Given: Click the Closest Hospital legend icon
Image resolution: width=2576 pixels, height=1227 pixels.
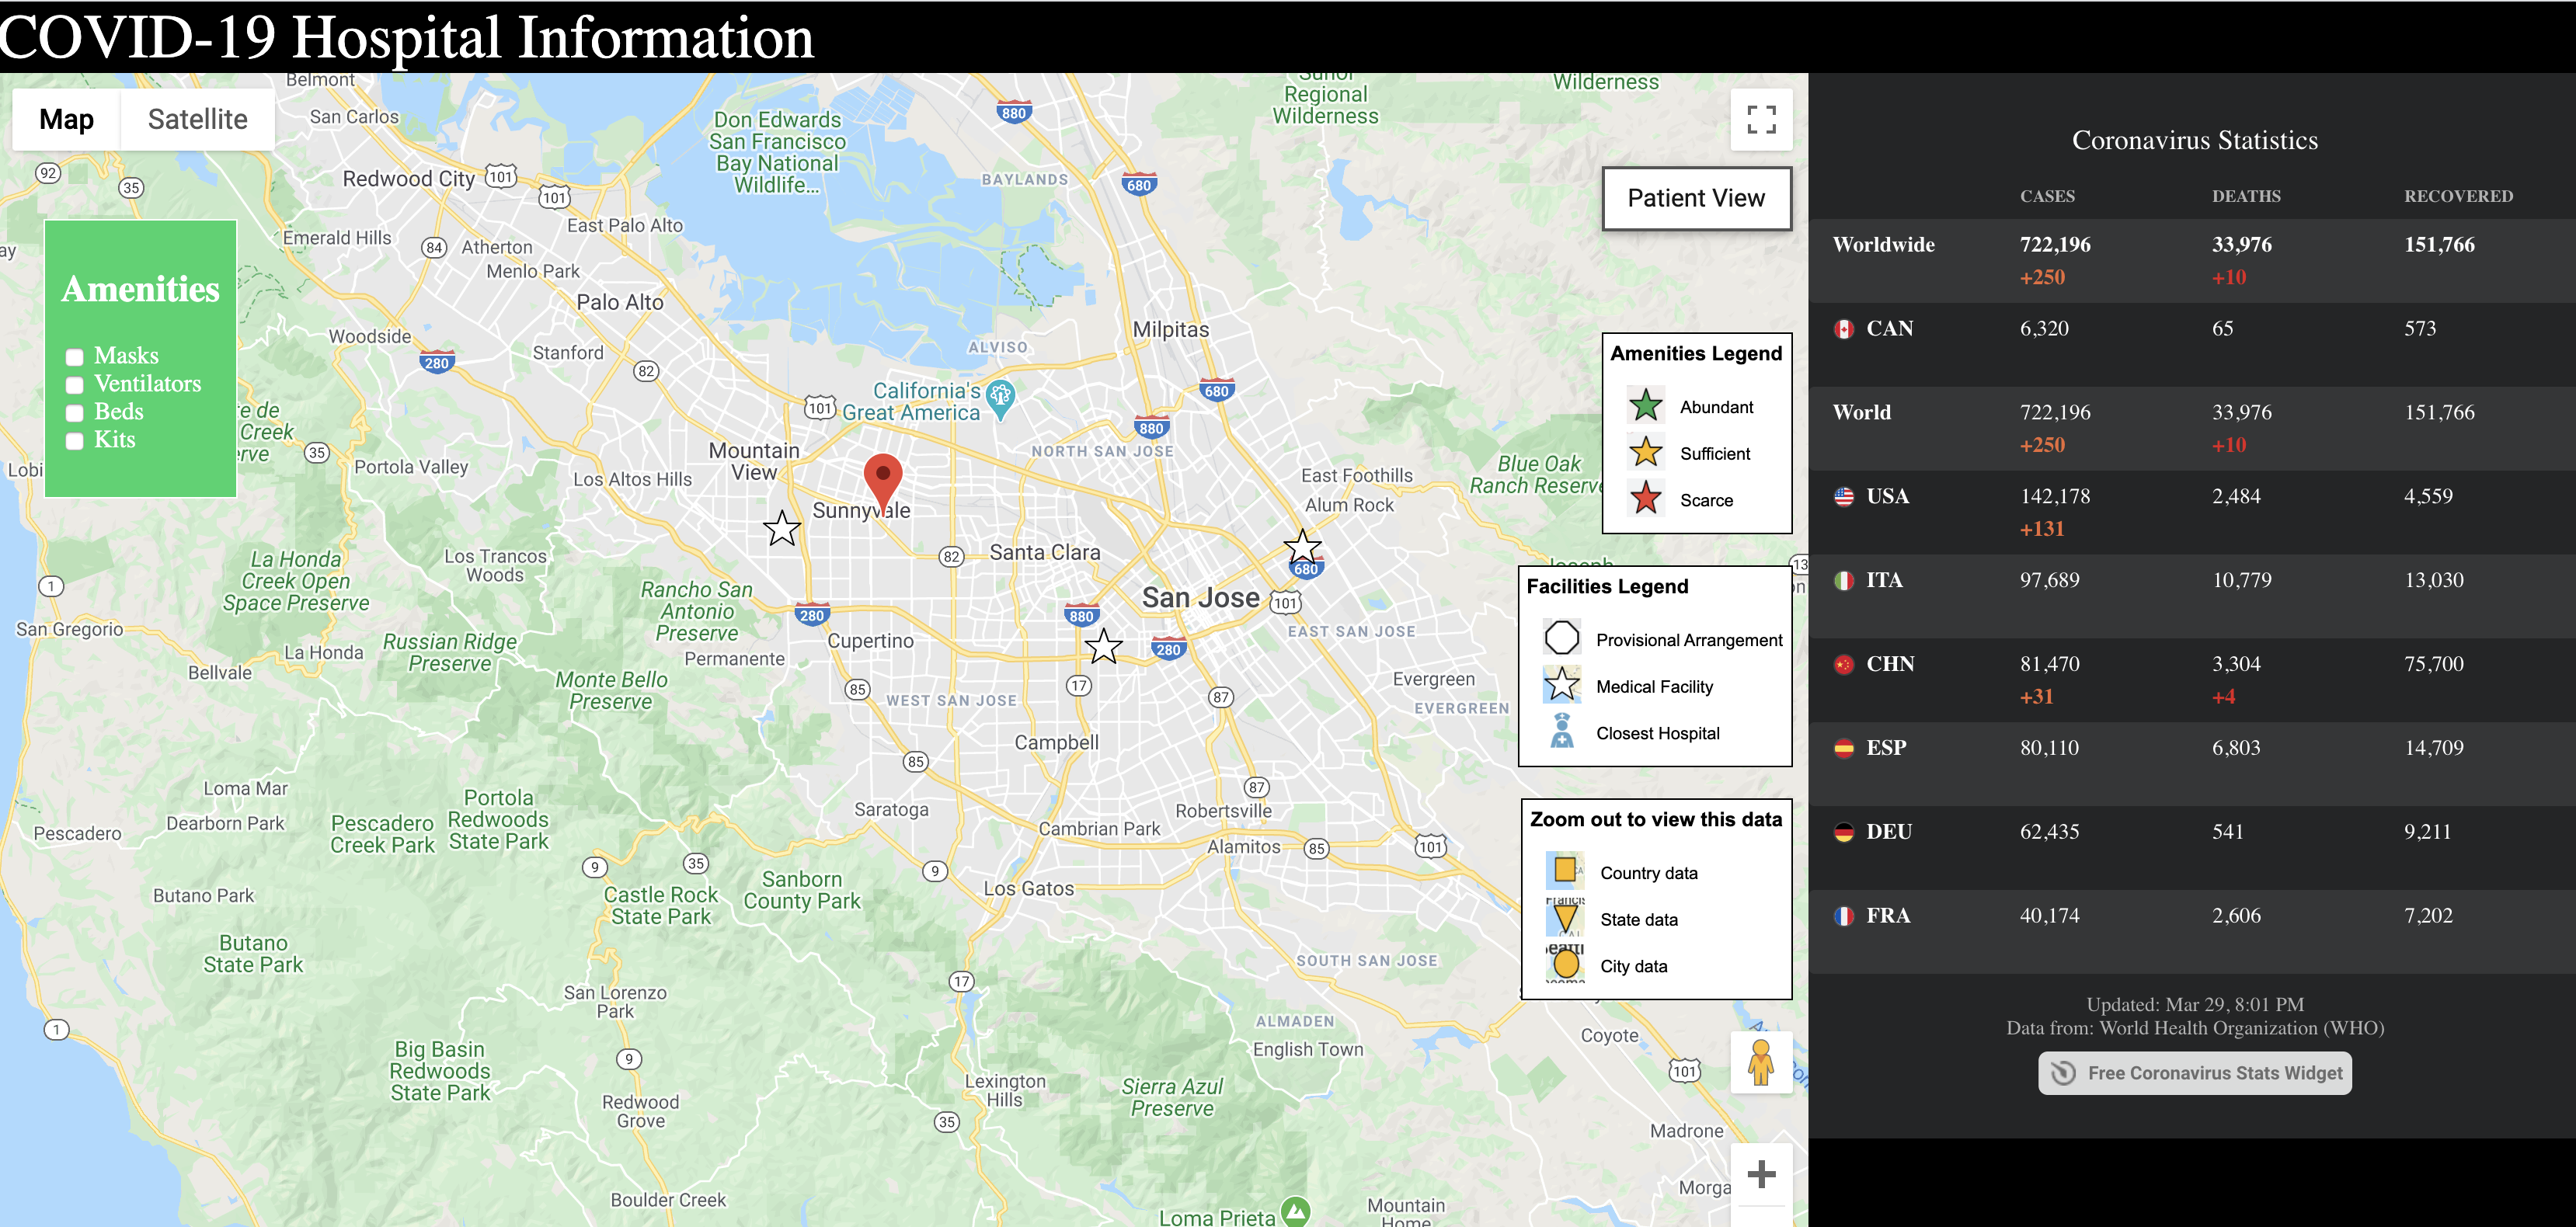Looking at the screenshot, I should coord(1561,732).
